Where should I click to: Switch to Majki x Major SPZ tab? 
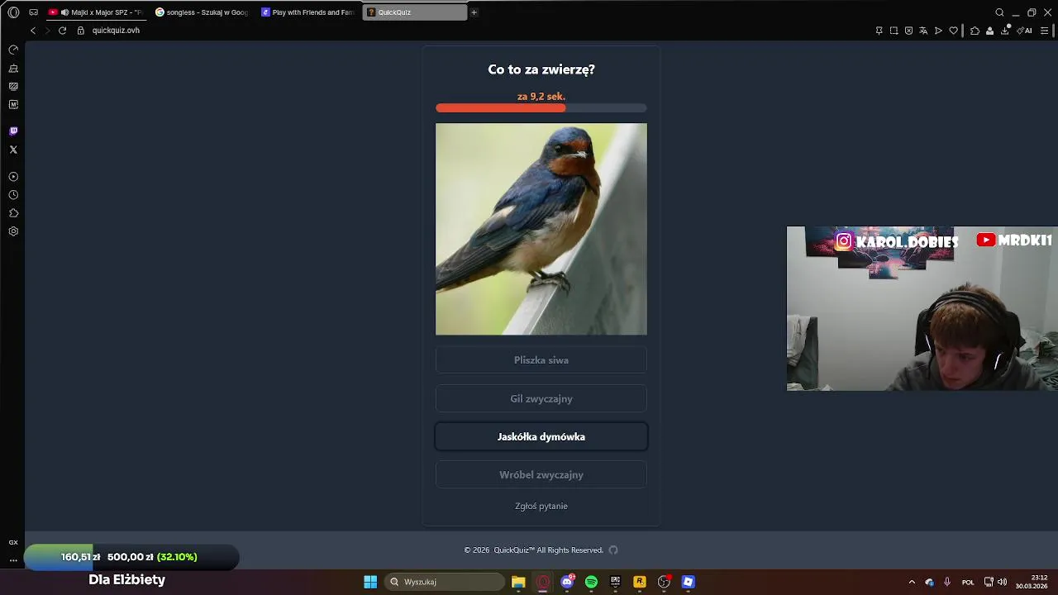(x=96, y=12)
